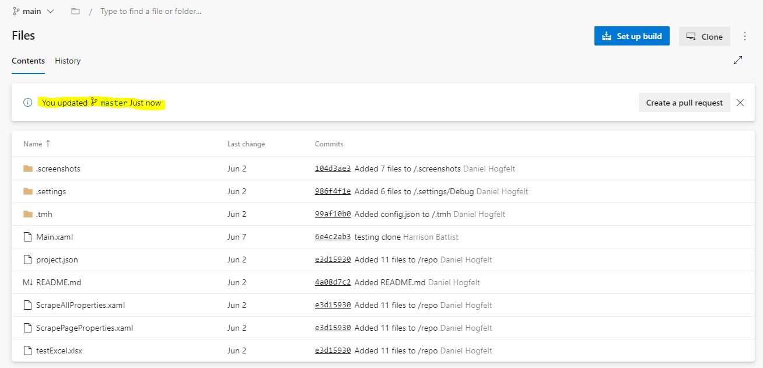Open commit 6e4c2ab3 for testing clone
This screenshot has width=763, height=368.
332,237
